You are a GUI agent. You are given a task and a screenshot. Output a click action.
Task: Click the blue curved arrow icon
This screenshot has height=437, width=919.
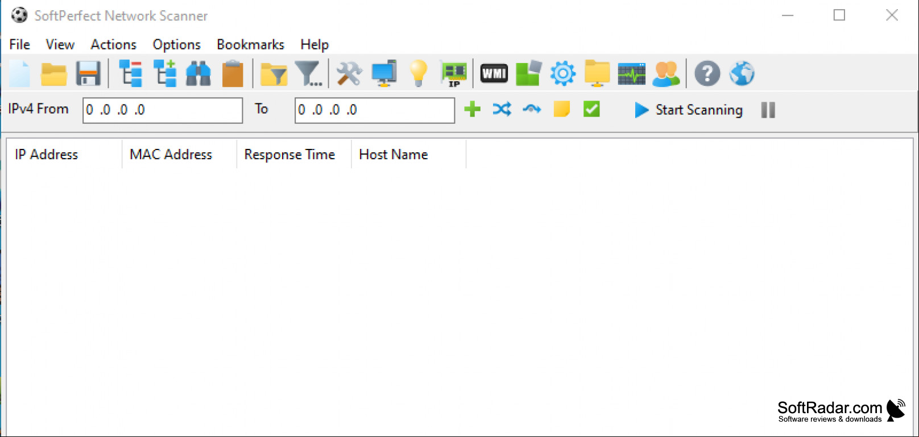(532, 109)
